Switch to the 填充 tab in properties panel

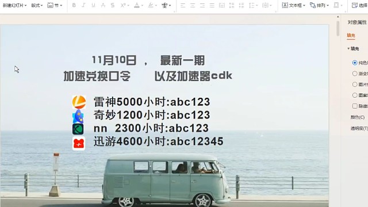(x=351, y=35)
